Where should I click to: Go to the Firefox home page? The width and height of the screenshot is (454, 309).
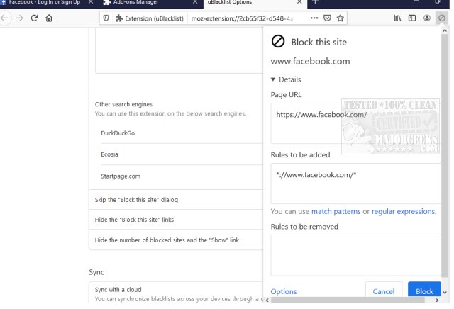point(49,18)
